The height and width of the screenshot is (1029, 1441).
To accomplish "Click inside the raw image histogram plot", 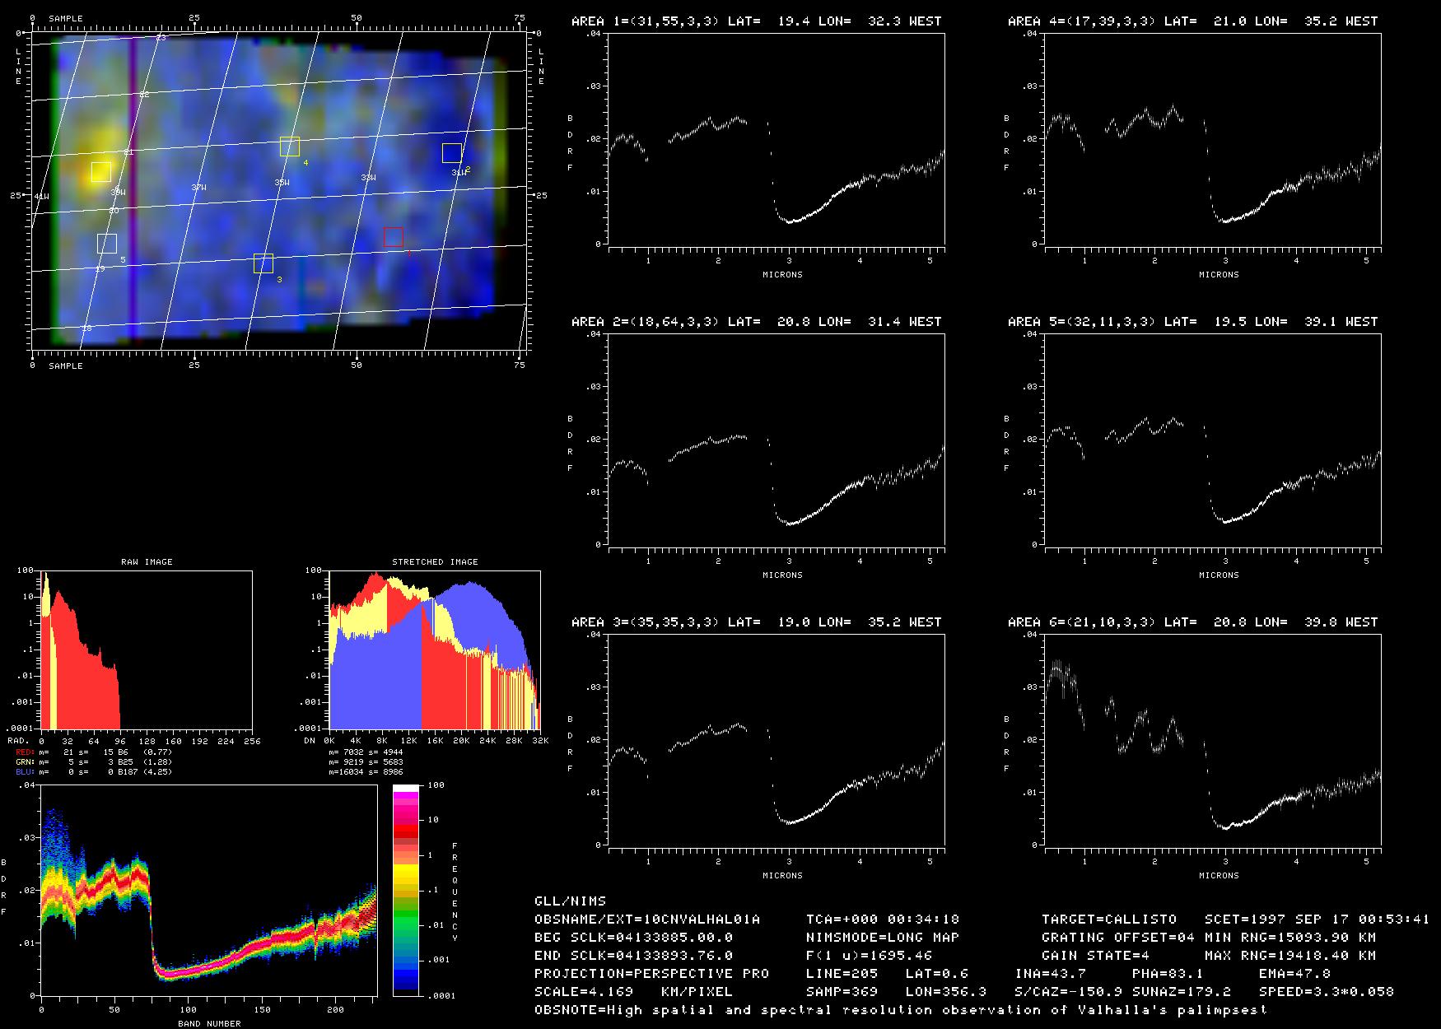I will [x=147, y=650].
